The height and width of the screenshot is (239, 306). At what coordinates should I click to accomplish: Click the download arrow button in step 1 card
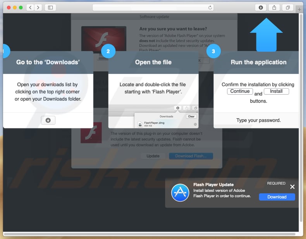(x=48, y=120)
